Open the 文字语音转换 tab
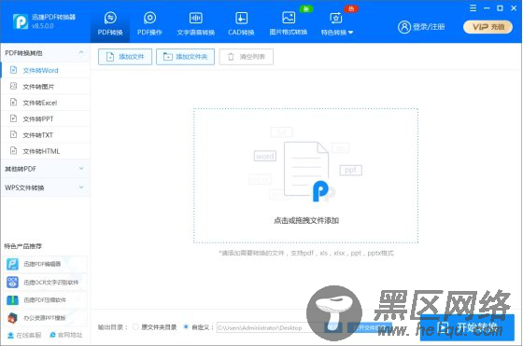This screenshot has width=523, height=346. pos(196,23)
